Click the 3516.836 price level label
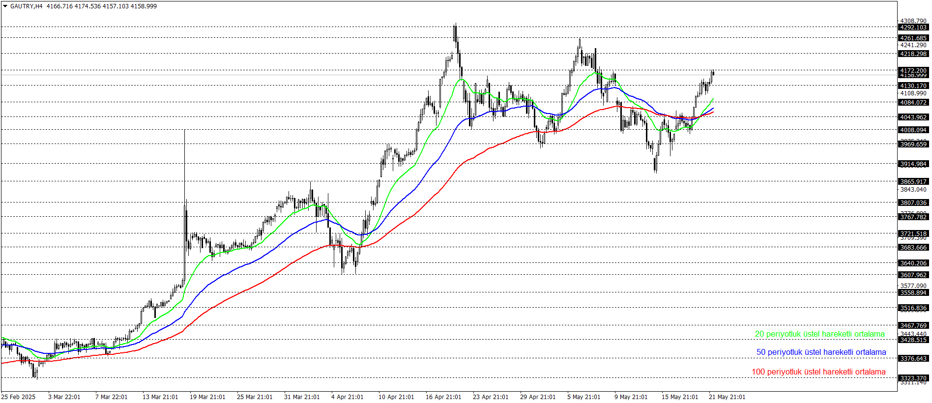This screenshot has height=403, width=932. tap(913, 308)
